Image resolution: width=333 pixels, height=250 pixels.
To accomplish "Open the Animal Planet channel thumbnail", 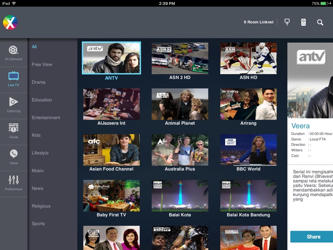I will [180, 104].
